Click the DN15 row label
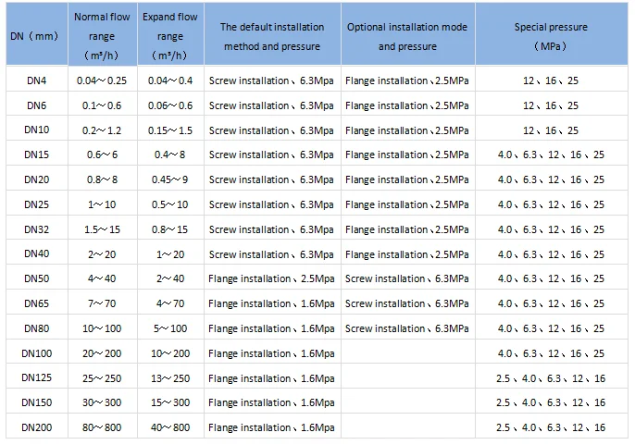This screenshot has width=635, height=445. point(37,155)
